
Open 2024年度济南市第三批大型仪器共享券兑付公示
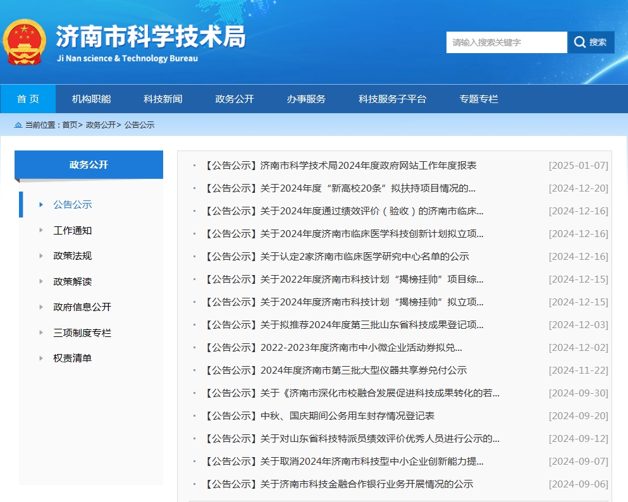pos(363,370)
